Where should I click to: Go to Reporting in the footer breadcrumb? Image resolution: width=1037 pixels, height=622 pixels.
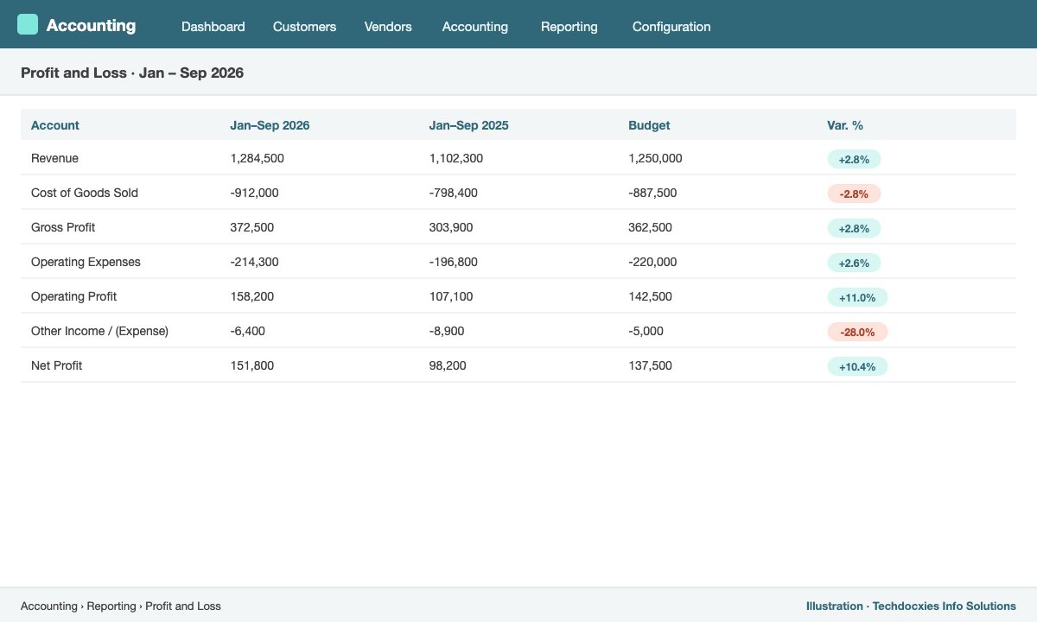click(x=111, y=606)
